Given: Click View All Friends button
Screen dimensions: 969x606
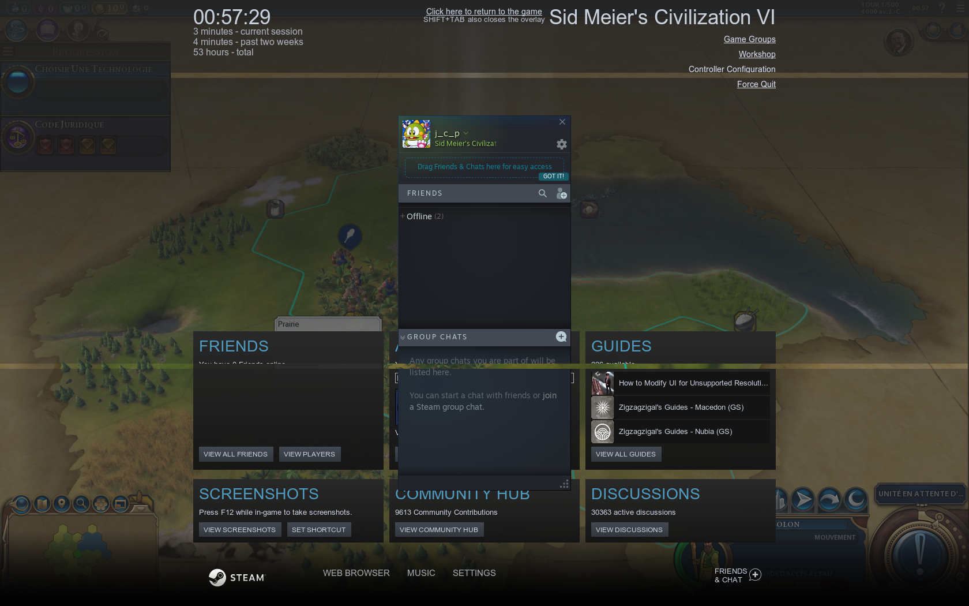Looking at the screenshot, I should [x=235, y=454].
